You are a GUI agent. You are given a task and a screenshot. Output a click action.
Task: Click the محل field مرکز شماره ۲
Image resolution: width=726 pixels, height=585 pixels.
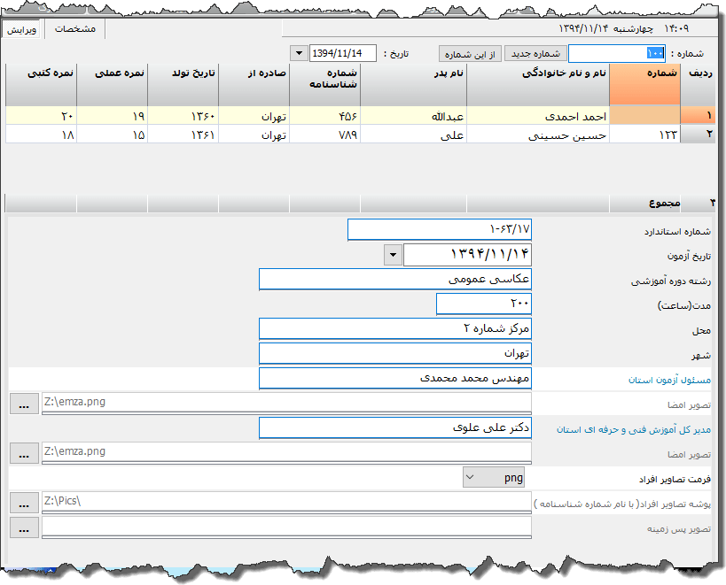click(394, 329)
